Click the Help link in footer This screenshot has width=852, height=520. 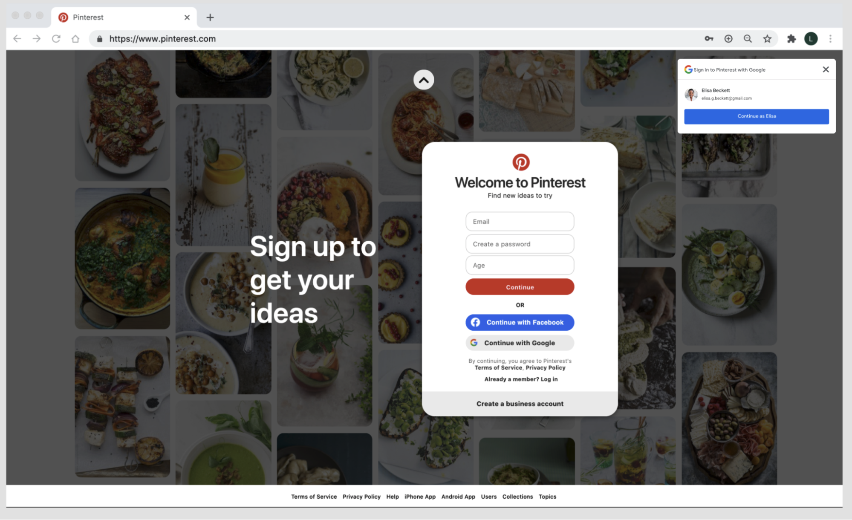coord(392,496)
